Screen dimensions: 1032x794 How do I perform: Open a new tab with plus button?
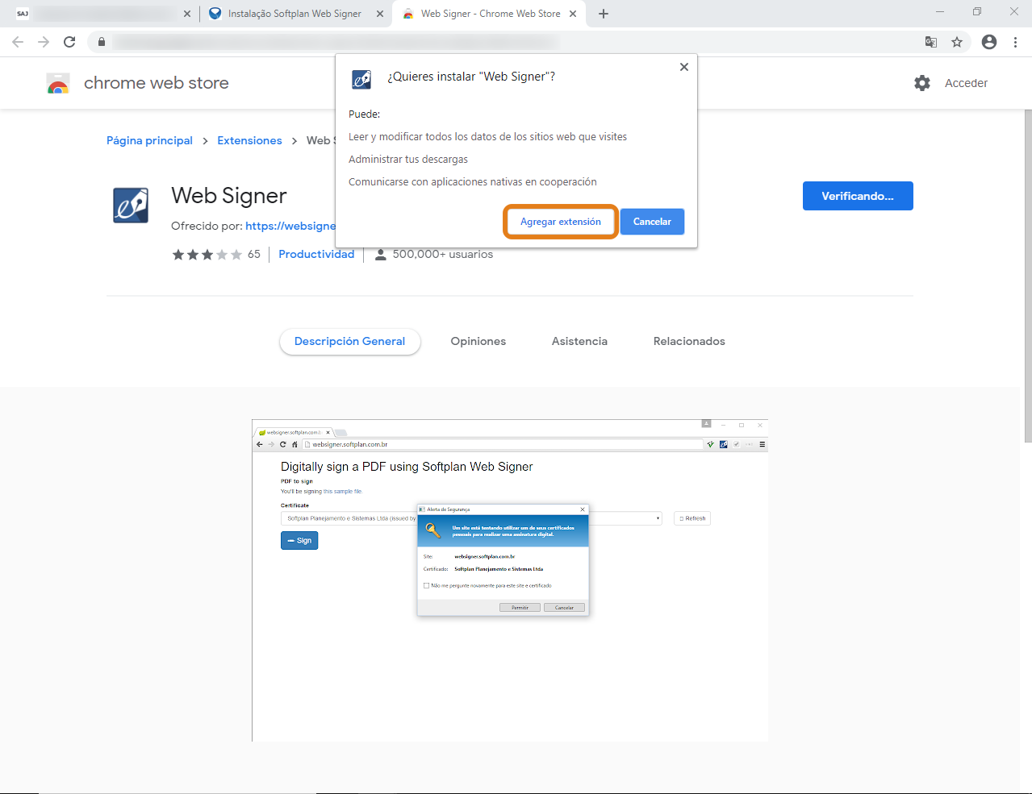point(604,14)
